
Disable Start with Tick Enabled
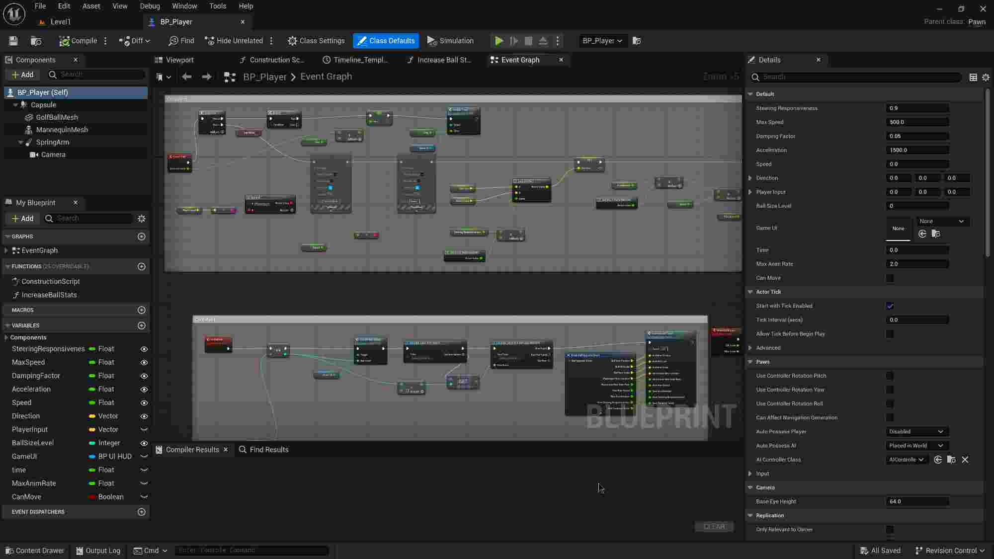pos(890,306)
